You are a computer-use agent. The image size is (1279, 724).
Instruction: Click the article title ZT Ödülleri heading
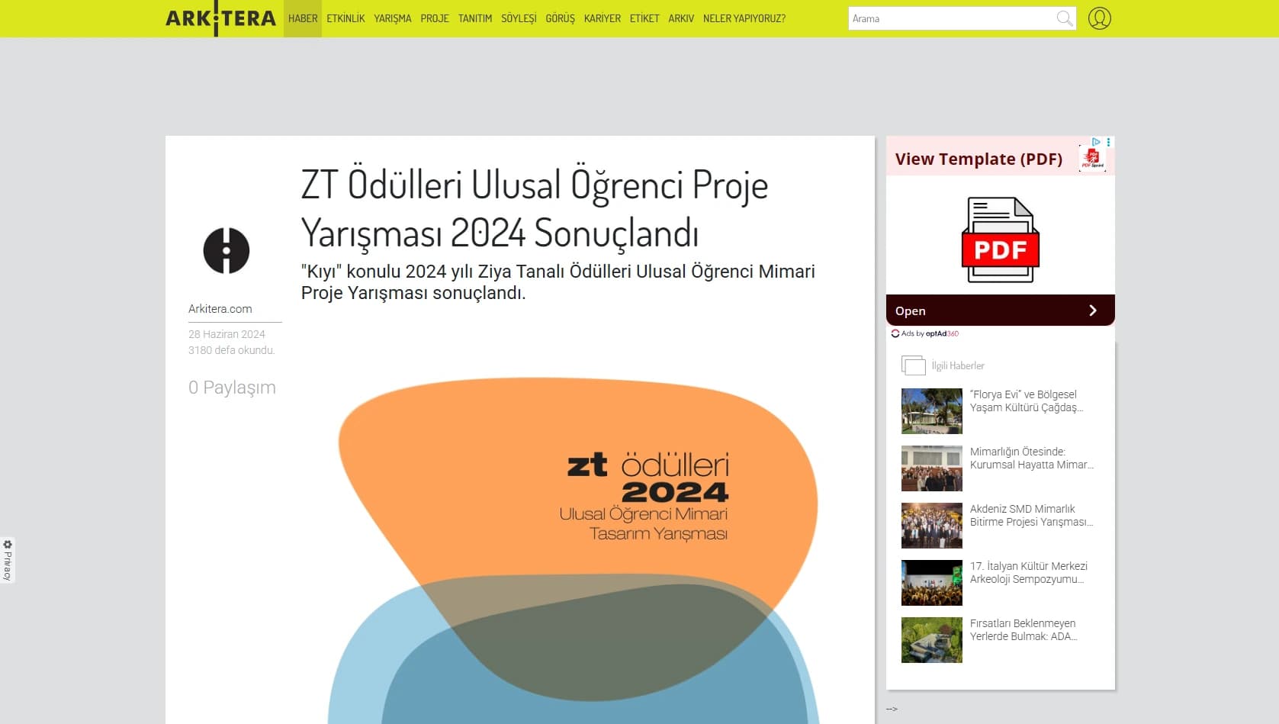(x=535, y=208)
